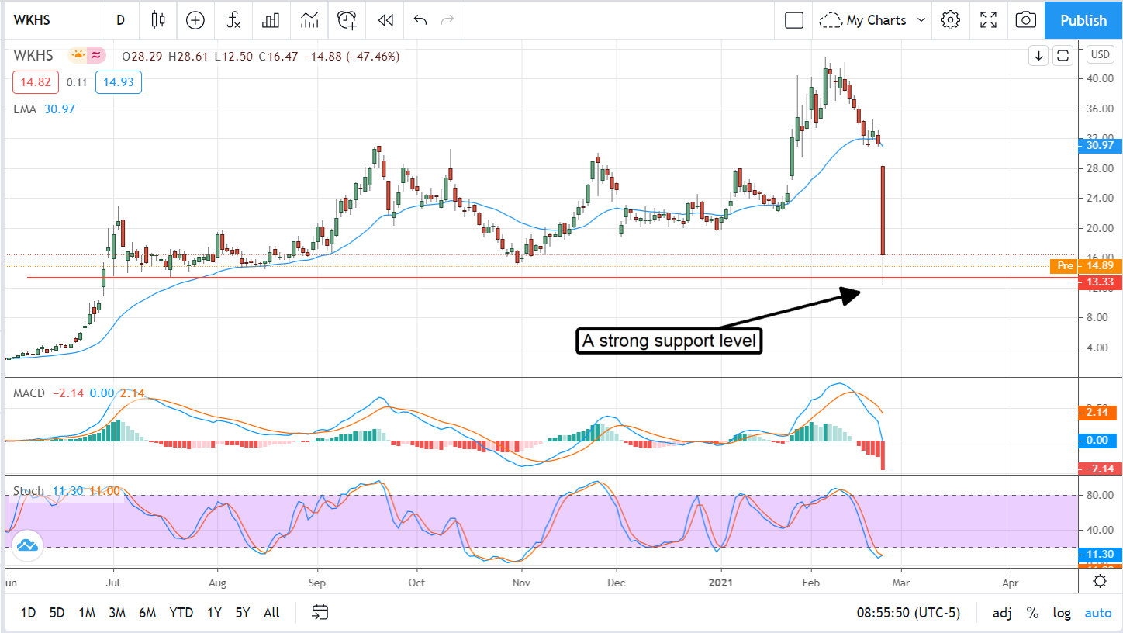Undo the last chart action
This screenshot has height=633, width=1123.
[420, 20]
